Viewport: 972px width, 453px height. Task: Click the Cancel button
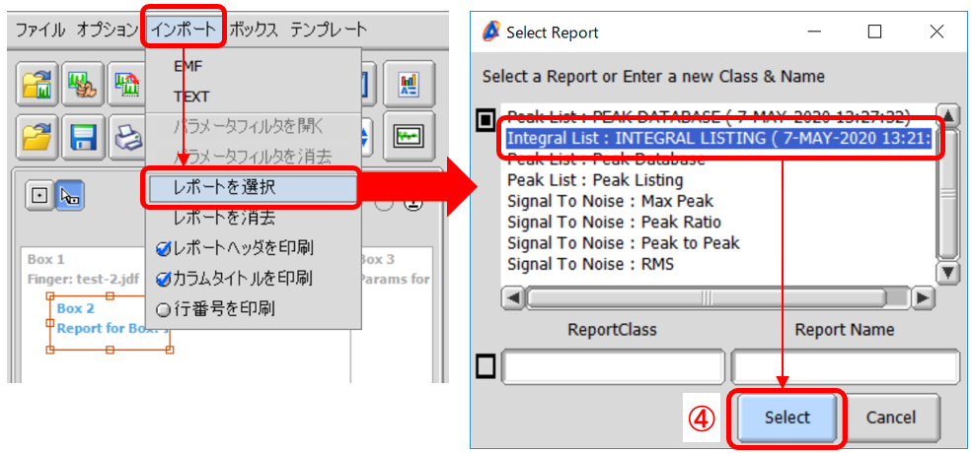893,418
